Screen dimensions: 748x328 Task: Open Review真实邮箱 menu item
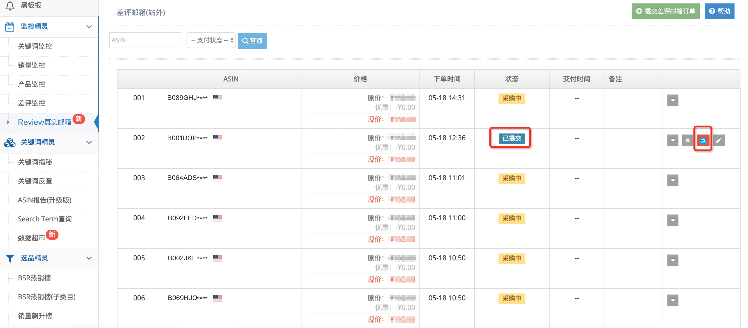click(44, 122)
